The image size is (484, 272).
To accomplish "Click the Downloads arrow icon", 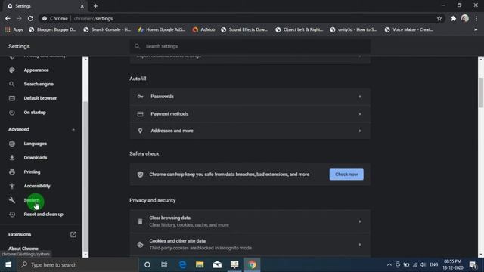I will [x=12, y=158].
